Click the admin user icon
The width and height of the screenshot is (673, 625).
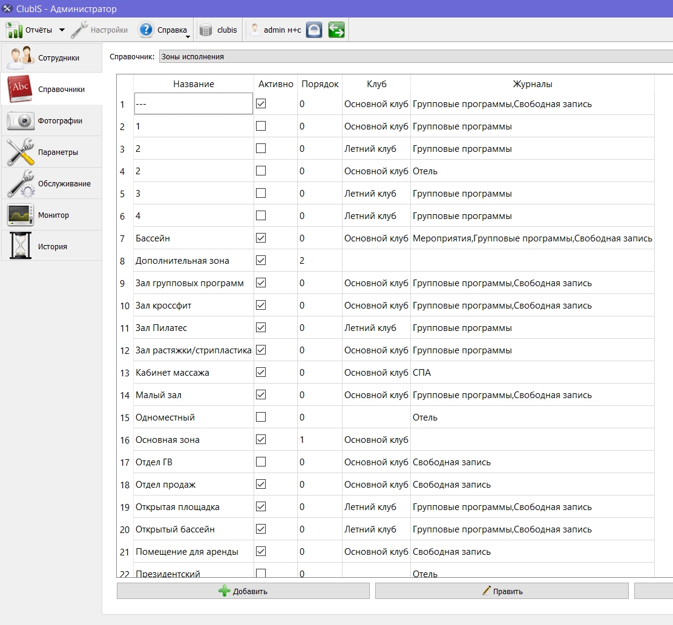point(255,30)
